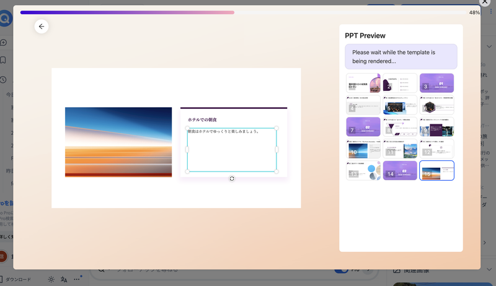The height and width of the screenshot is (286, 496).
Task: Click the sunset image on the slide
Action: click(118, 142)
